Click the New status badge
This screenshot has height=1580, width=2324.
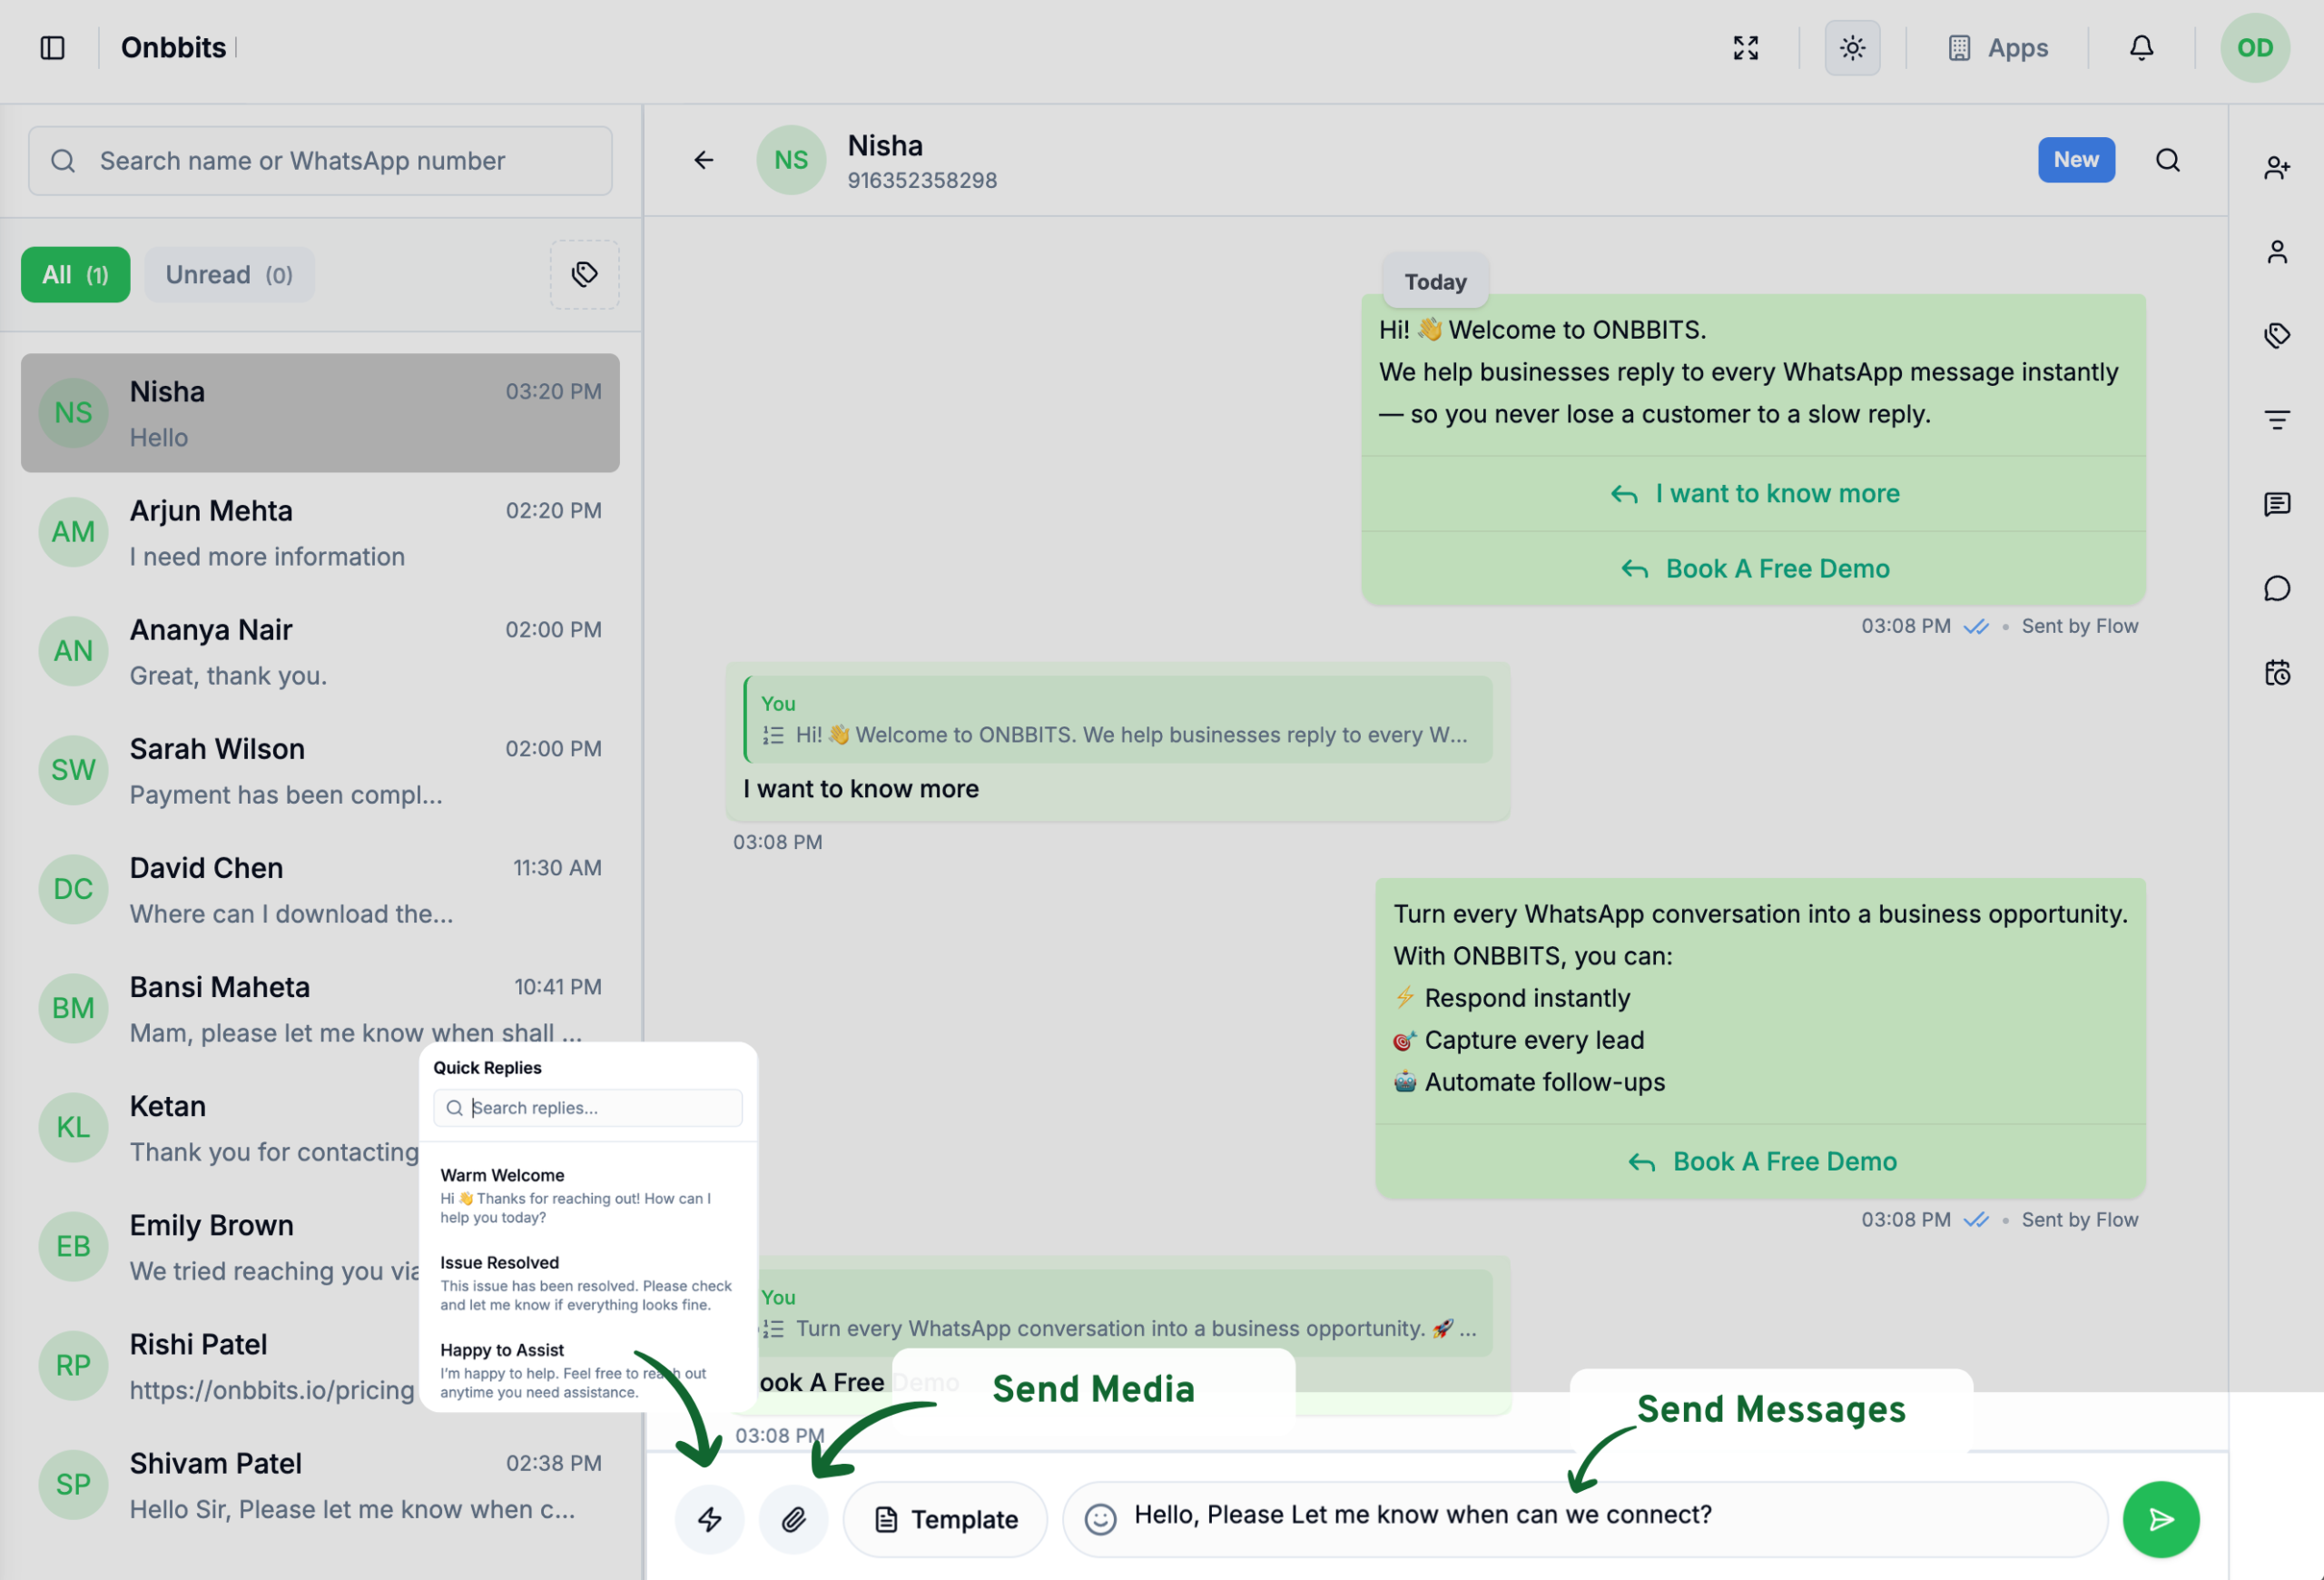pos(2076,160)
